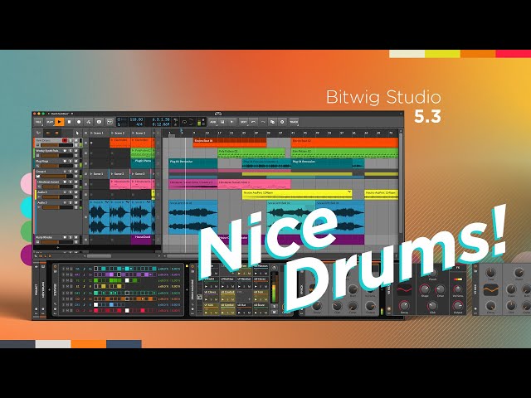531x398 pixels.
Task: Mute the Drum Machine master output M button
Action: click(274, 312)
